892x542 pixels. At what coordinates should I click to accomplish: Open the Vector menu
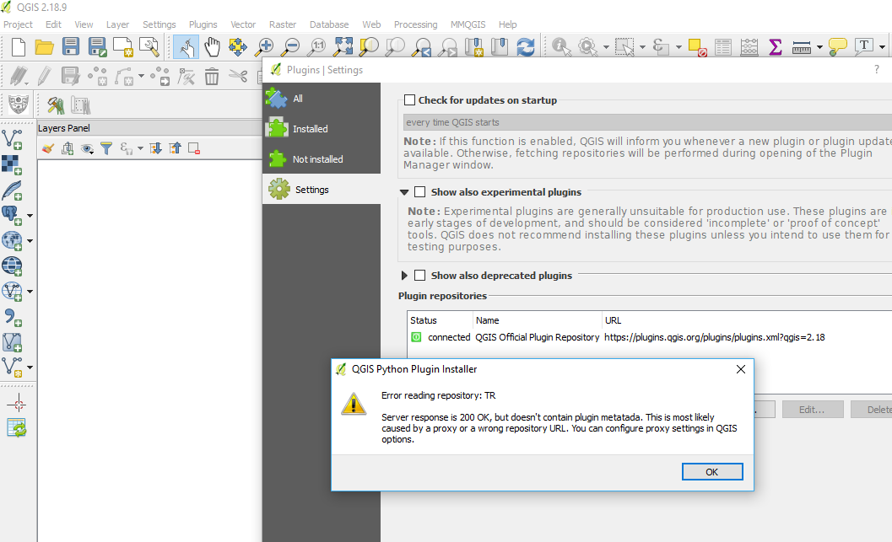point(243,24)
